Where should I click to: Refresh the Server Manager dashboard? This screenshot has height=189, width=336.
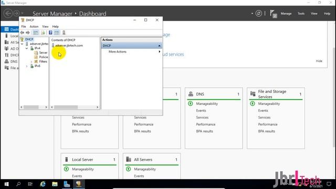(259, 14)
